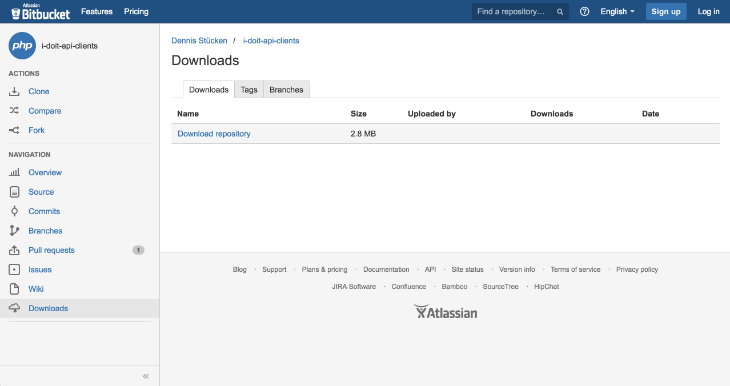Open the English language dropdown
This screenshot has height=386, width=730.
(617, 11)
